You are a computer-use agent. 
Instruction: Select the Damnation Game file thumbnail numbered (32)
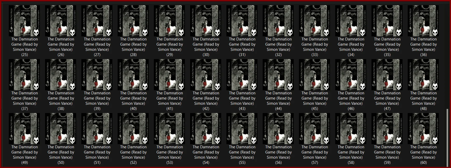click(278, 21)
